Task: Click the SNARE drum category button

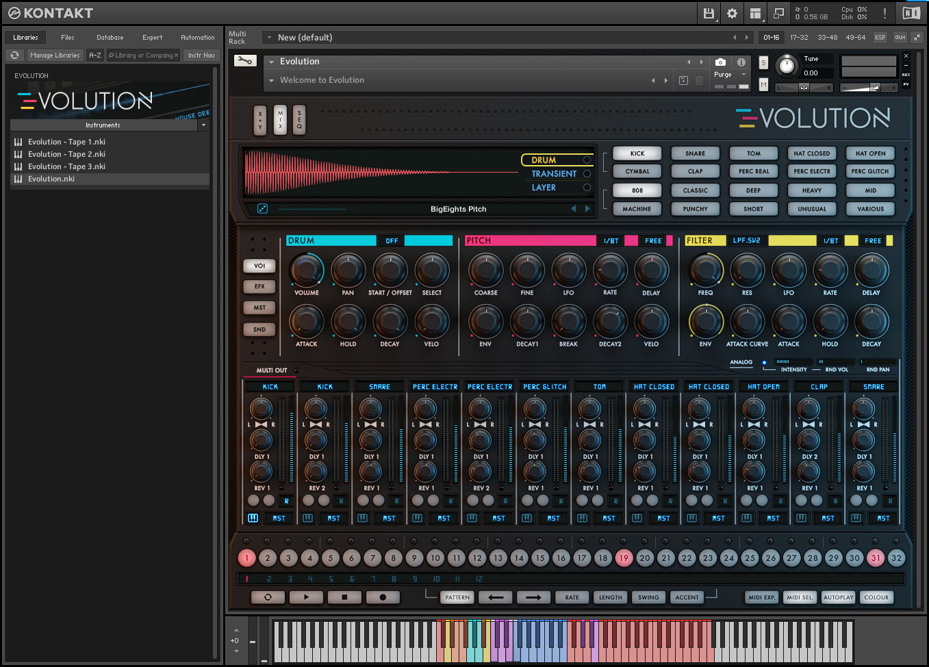Action: (695, 153)
